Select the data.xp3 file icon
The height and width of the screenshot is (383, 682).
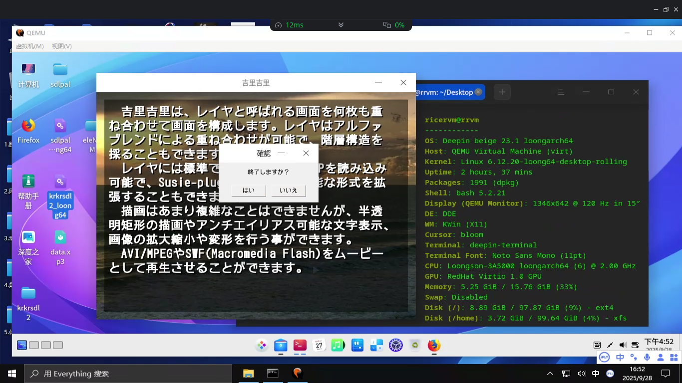(x=60, y=248)
